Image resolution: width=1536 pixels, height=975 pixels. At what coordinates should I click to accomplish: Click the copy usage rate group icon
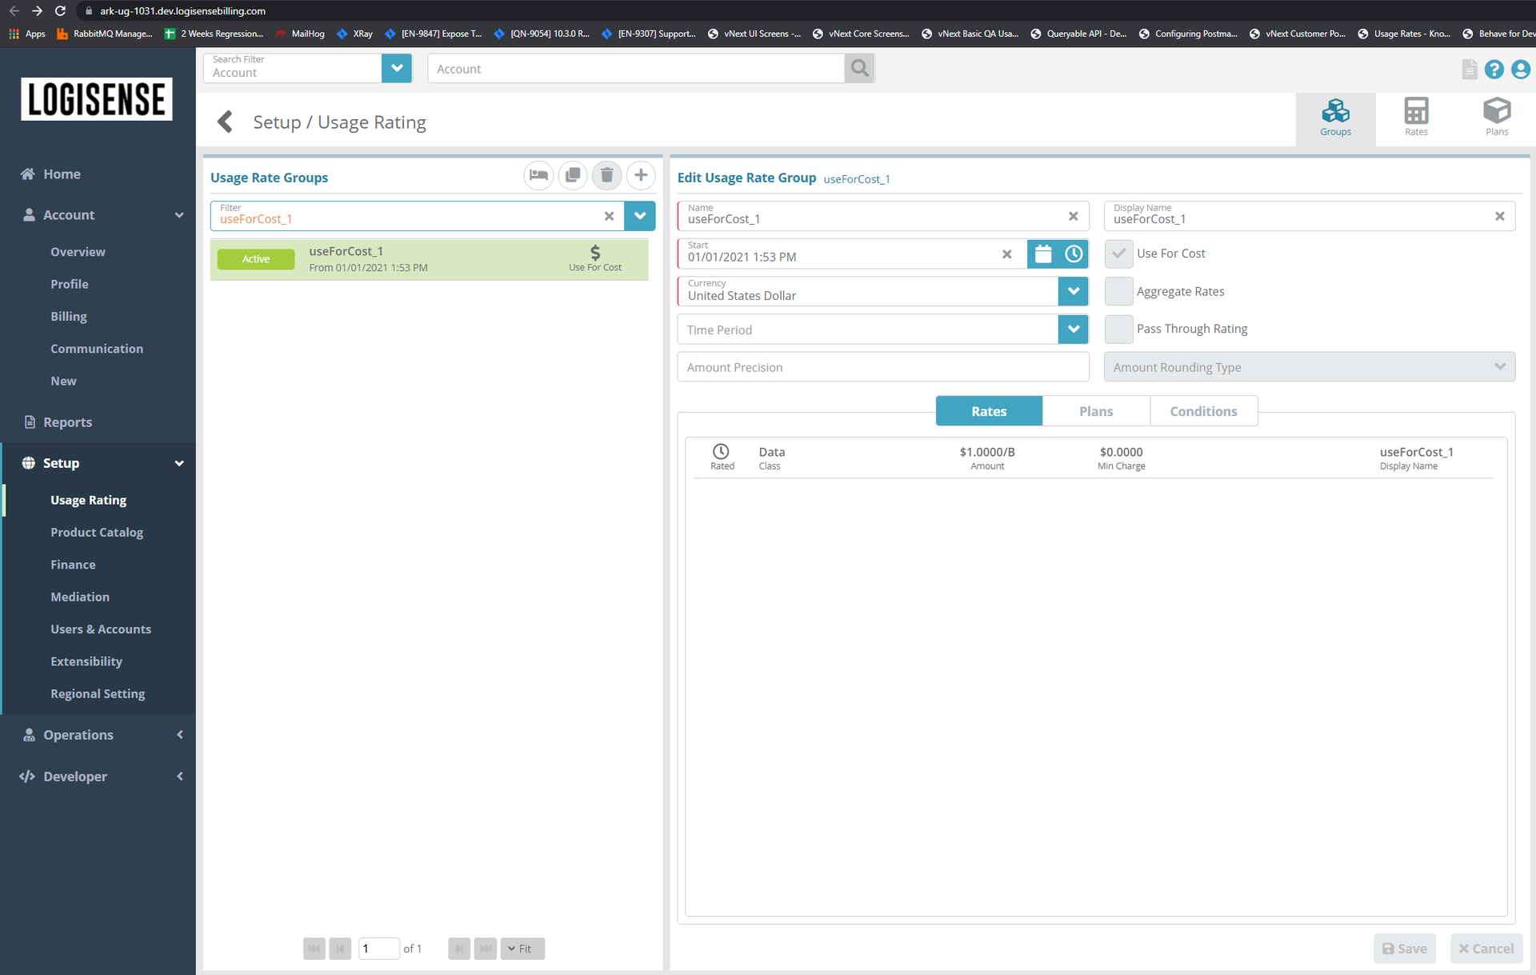click(x=573, y=175)
